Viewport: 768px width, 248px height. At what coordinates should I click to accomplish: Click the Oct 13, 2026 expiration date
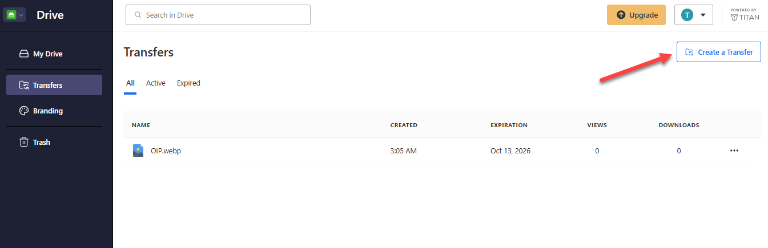[511, 151]
